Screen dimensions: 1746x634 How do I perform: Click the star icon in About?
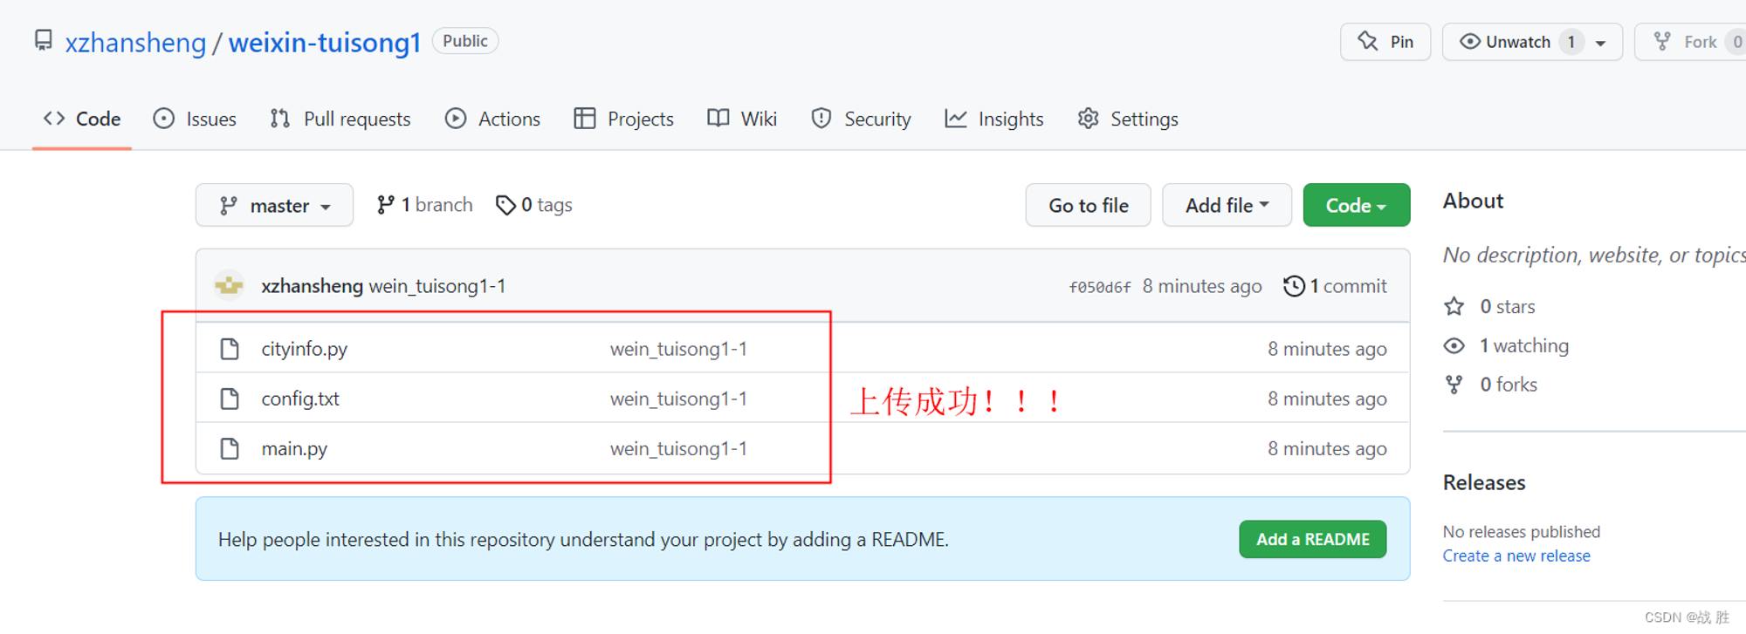(1454, 306)
